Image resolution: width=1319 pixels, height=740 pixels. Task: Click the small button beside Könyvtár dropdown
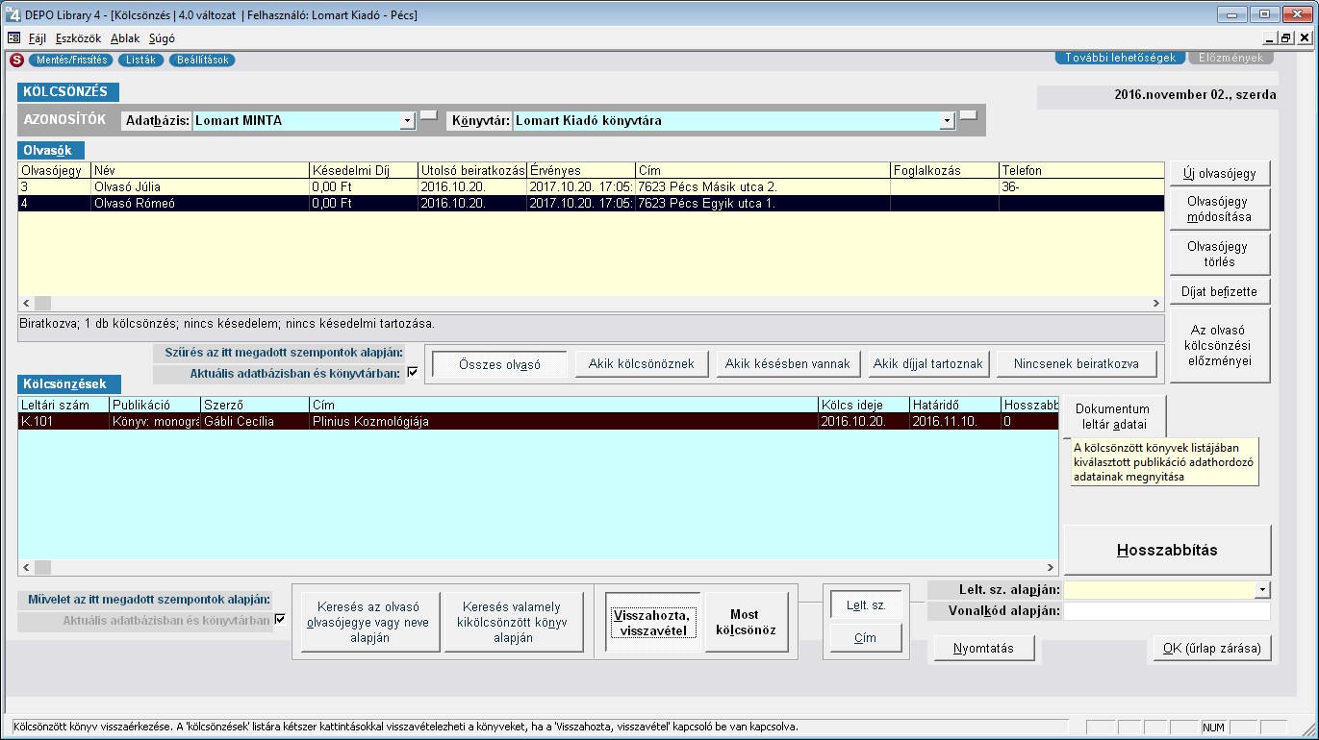click(x=968, y=116)
